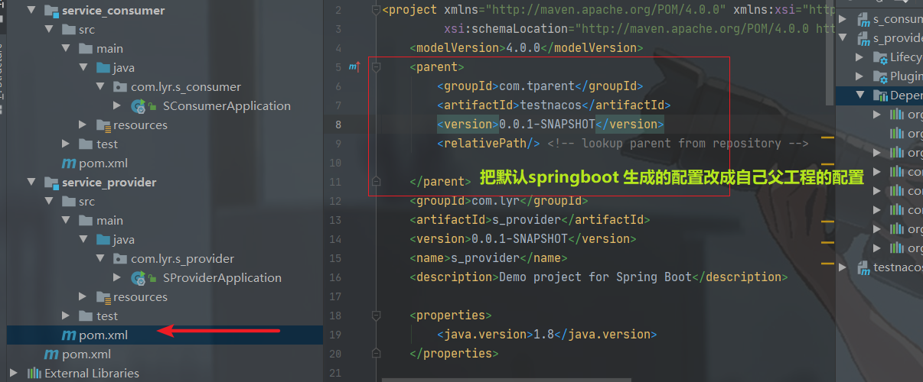
Task: Click Maven icon of service_consumer pom.xml
Action: pyautogui.click(x=68, y=163)
